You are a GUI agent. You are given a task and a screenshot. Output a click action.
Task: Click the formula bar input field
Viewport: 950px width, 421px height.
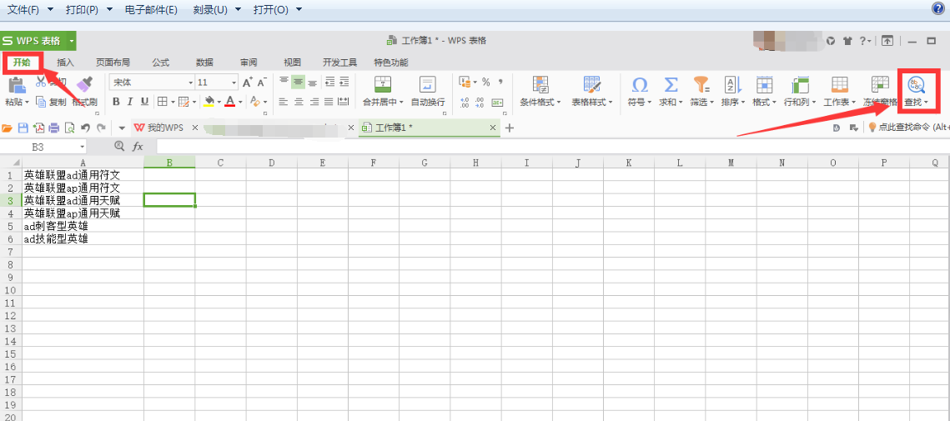pos(552,147)
